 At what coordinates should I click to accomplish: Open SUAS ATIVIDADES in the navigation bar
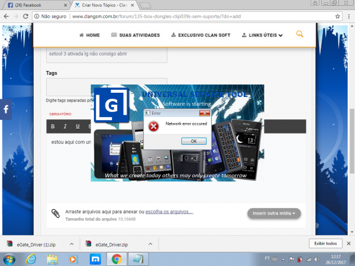click(135, 35)
